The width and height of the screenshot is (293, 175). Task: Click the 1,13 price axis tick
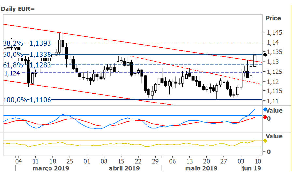tap(272, 62)
